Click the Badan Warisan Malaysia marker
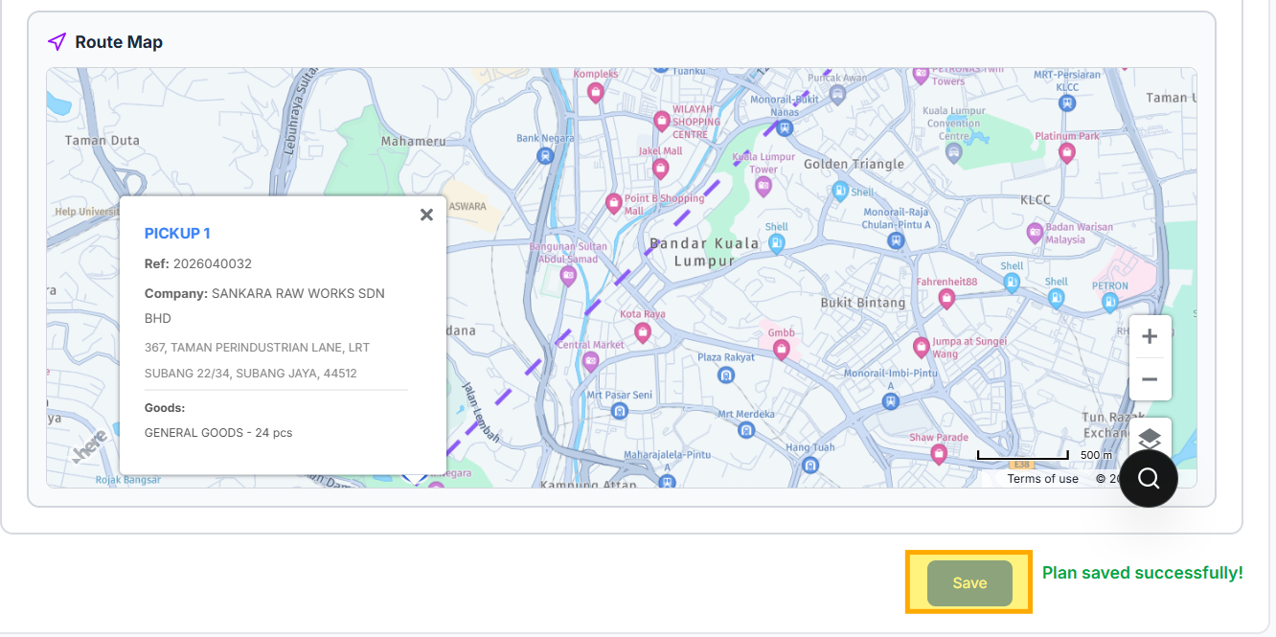Image resolution: width=1276 pixels, height=637 pixels. pos(1035,232)
